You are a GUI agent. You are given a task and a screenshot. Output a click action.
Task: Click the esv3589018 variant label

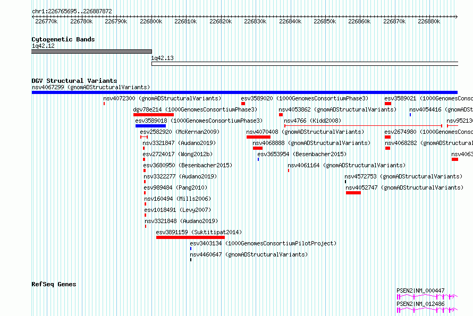tap(199, 121)
